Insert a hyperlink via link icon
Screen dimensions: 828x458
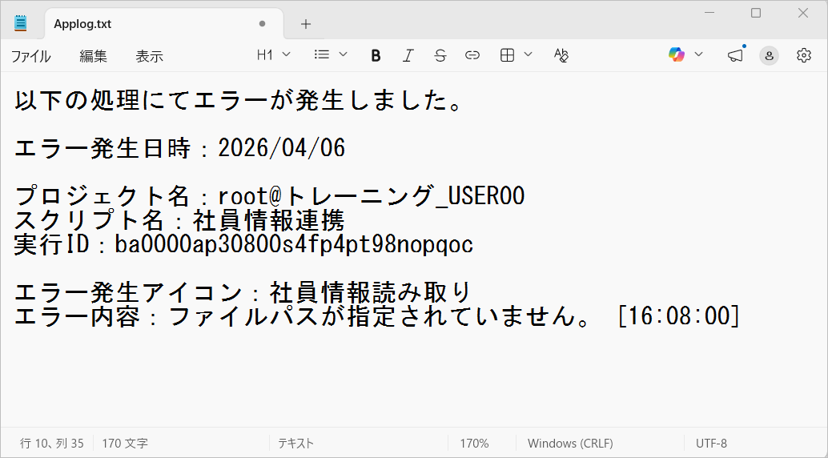click(472, 55)
